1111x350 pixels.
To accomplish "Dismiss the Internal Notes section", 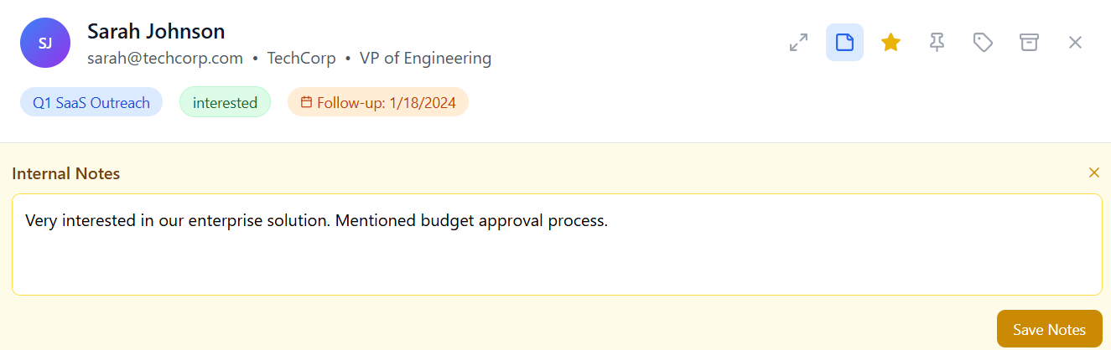I will 1093,172.
